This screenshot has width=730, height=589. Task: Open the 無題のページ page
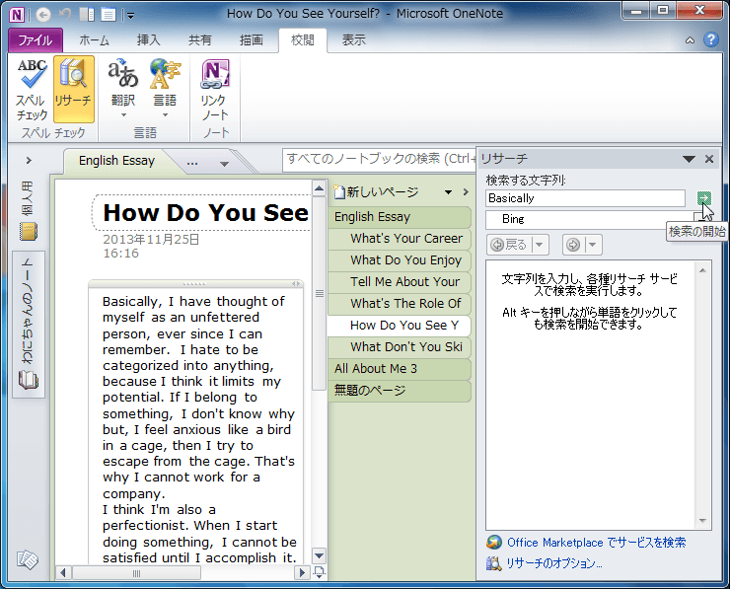[400, 390]
